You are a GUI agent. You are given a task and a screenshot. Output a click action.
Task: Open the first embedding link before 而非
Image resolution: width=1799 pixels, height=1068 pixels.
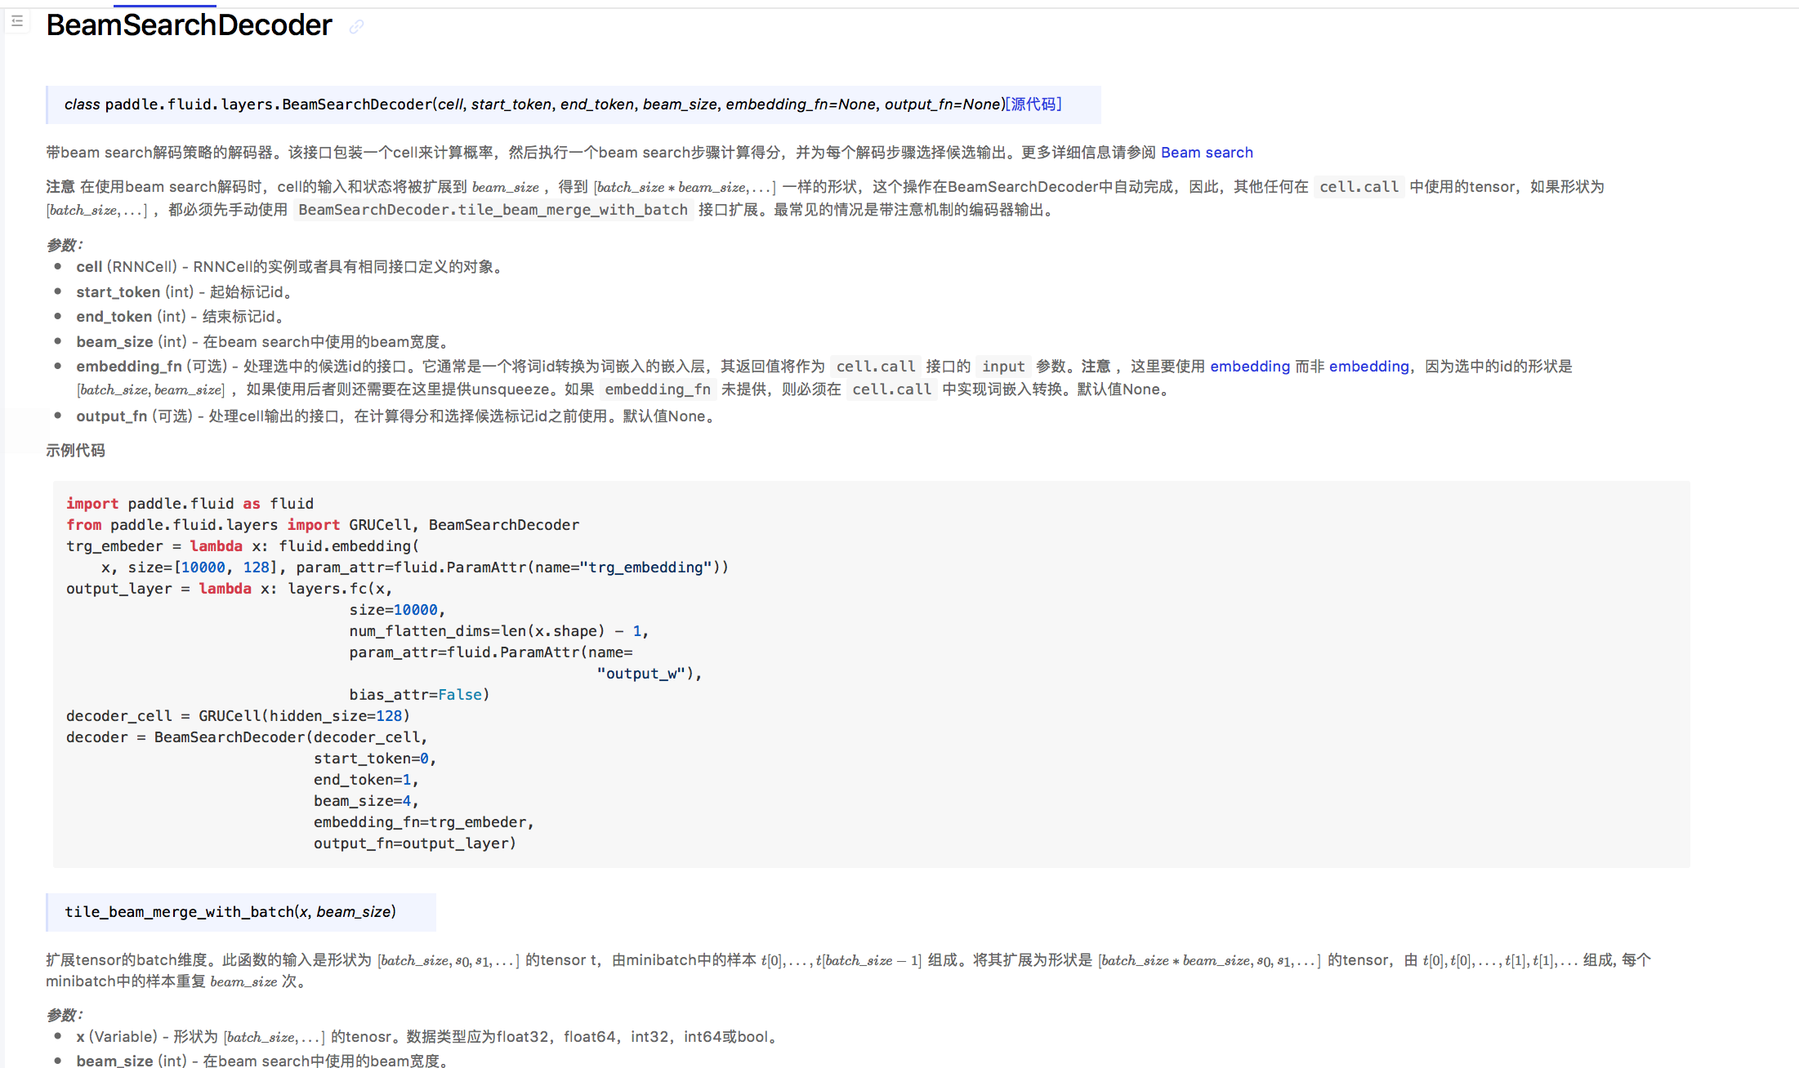coord(1249,367)
